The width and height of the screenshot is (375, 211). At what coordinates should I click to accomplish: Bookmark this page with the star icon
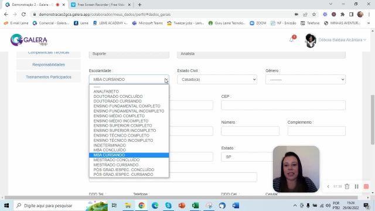coord(314,14)
